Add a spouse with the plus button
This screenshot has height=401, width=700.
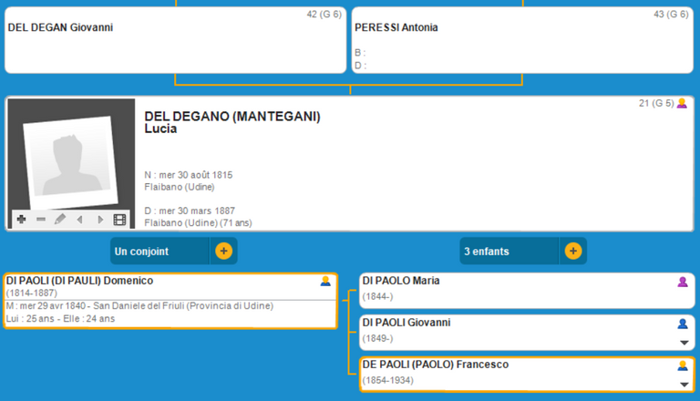[x=223, y=251]
